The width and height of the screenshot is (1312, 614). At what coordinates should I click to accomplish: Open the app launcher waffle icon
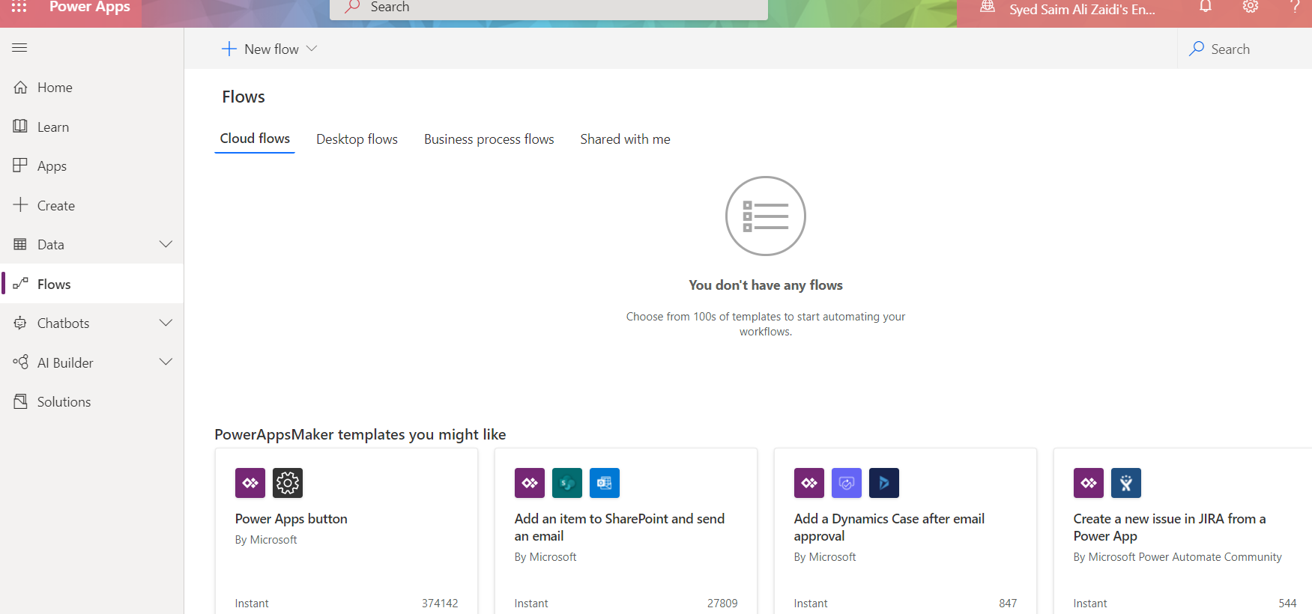coord(19,7)
